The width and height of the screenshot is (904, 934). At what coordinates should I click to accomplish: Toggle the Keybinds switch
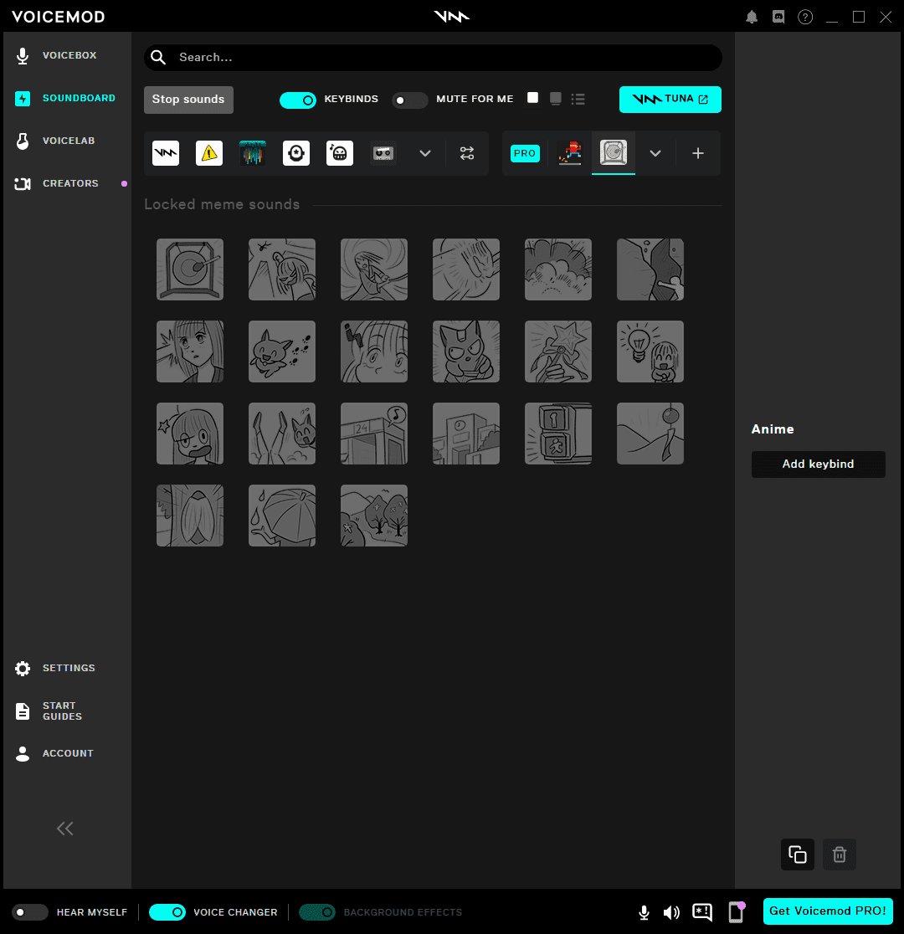click(x=298, y=100)
